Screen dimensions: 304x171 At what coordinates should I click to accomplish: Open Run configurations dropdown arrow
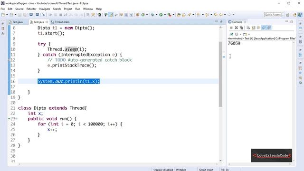165,15
